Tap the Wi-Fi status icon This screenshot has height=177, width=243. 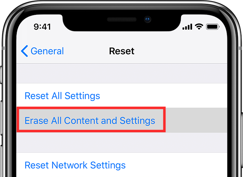[199, 27]
